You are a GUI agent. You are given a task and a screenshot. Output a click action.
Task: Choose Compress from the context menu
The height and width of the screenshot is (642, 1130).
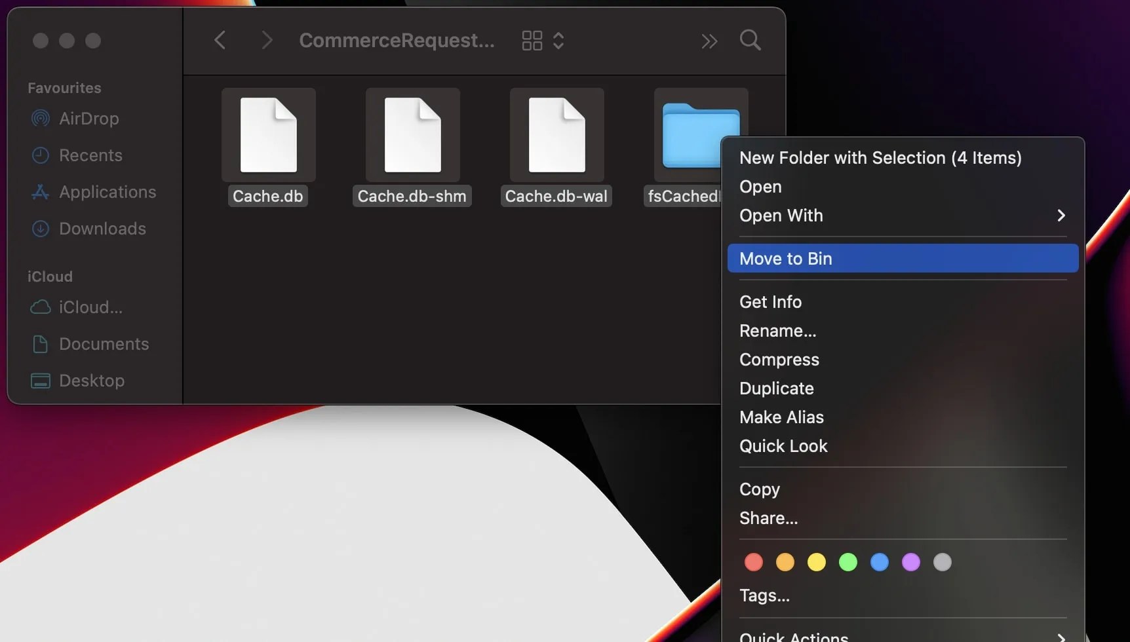[779, 359]
